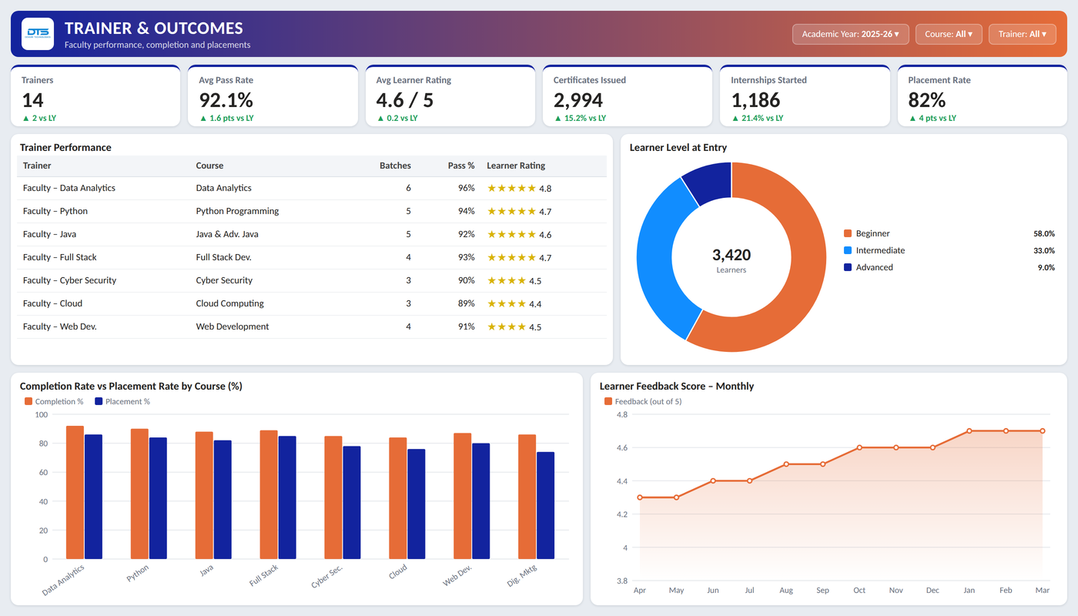Click the star rating for Faculty – Java
Screen dimensions: 1078x616
click(511, 234)
